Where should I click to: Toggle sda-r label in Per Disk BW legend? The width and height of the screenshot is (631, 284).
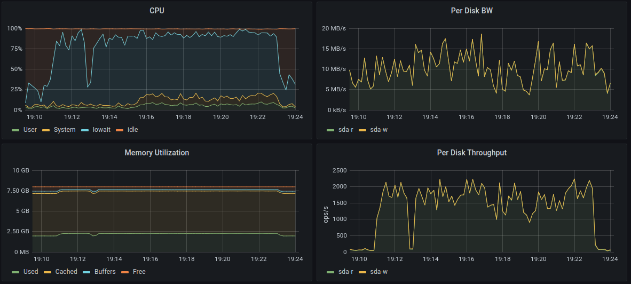[346, 130]
